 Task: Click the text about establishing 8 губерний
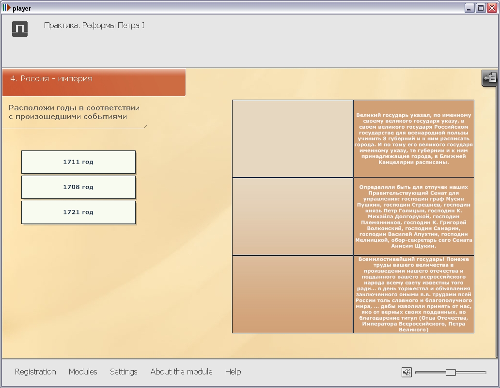coord(414,138)
